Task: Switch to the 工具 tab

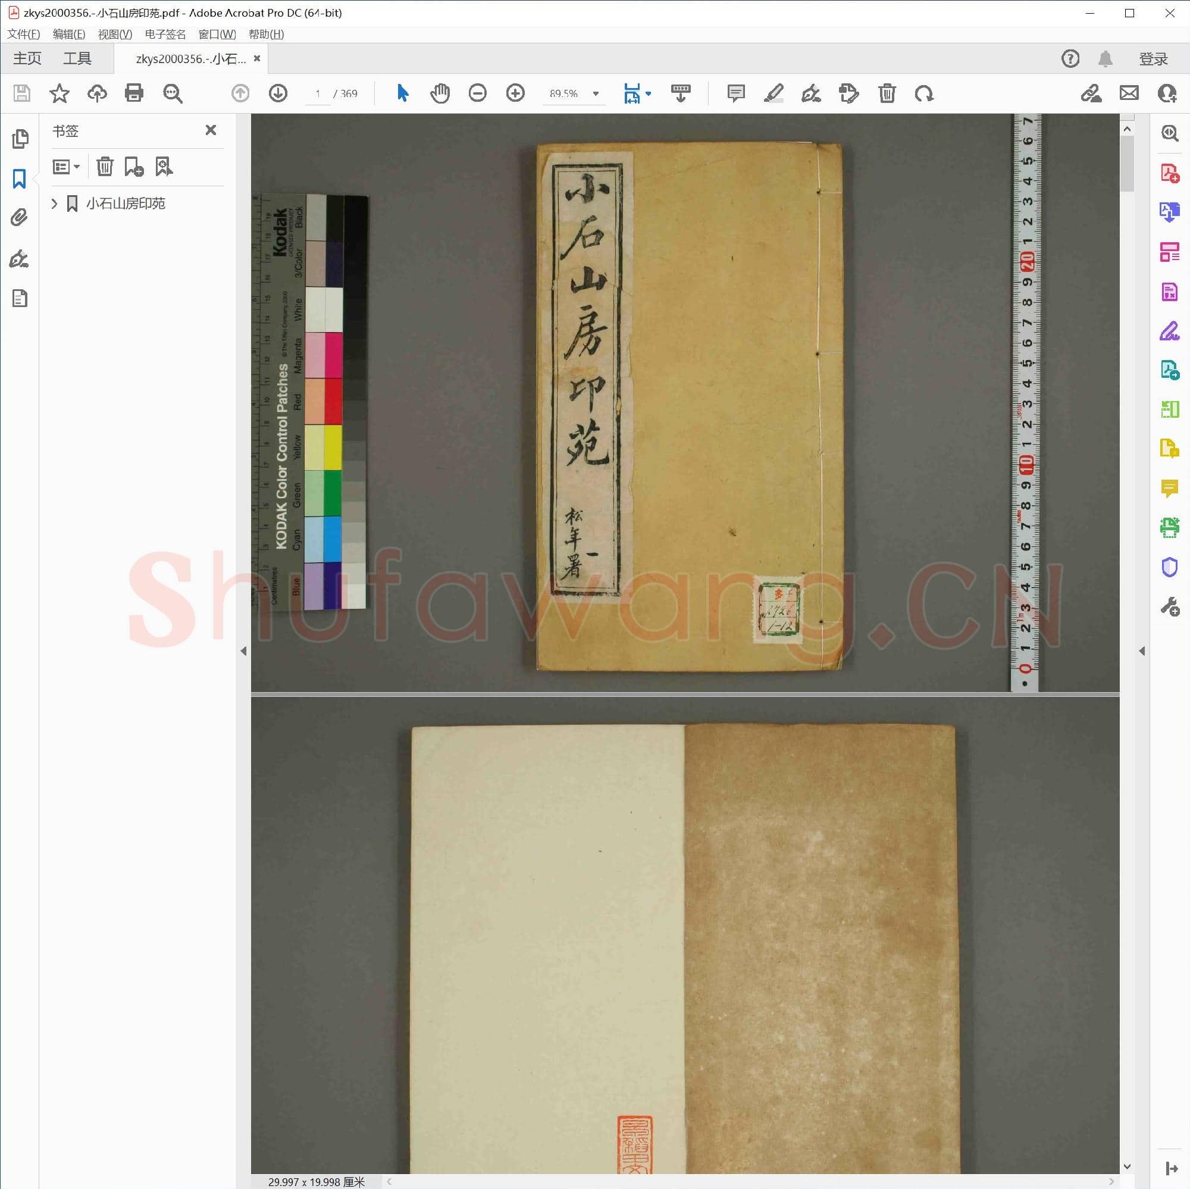Action: 77,58
